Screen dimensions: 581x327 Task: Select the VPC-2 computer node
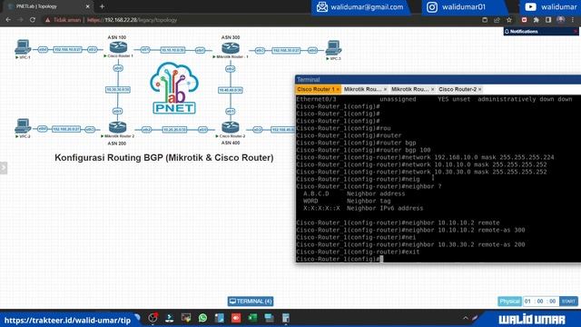23,126
